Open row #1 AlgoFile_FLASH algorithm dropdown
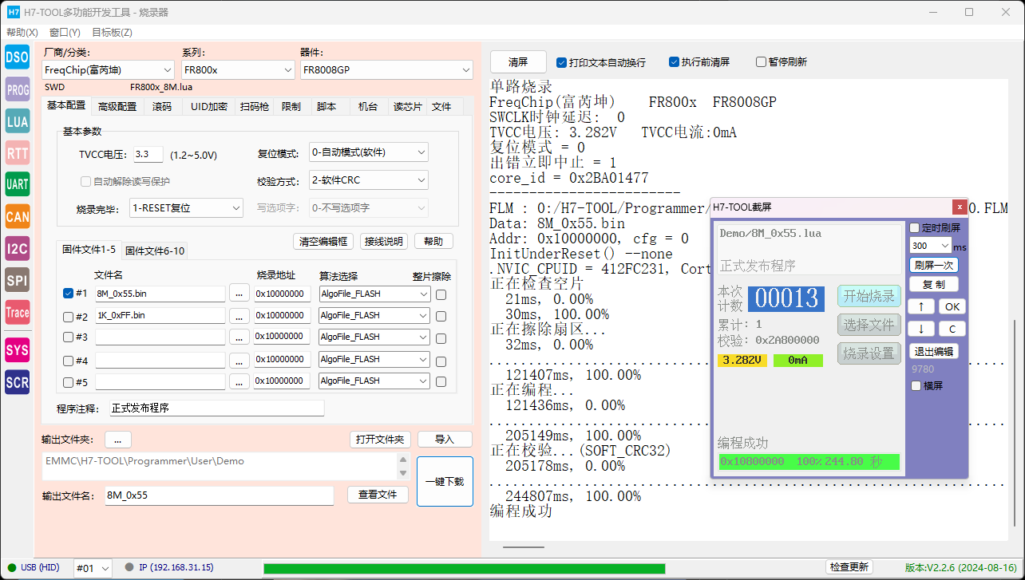Image resolution: width=1025 pixels, height=580 pixels. click(x=374, y=294)
